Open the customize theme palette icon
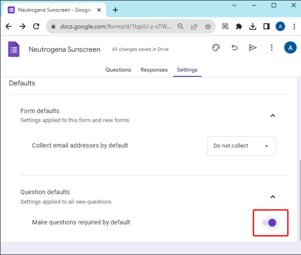 (x=216, y=48)
